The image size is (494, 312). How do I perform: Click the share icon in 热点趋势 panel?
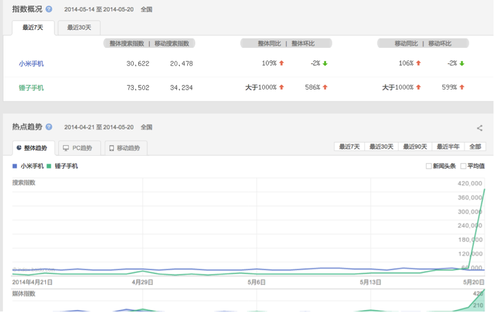480,128
